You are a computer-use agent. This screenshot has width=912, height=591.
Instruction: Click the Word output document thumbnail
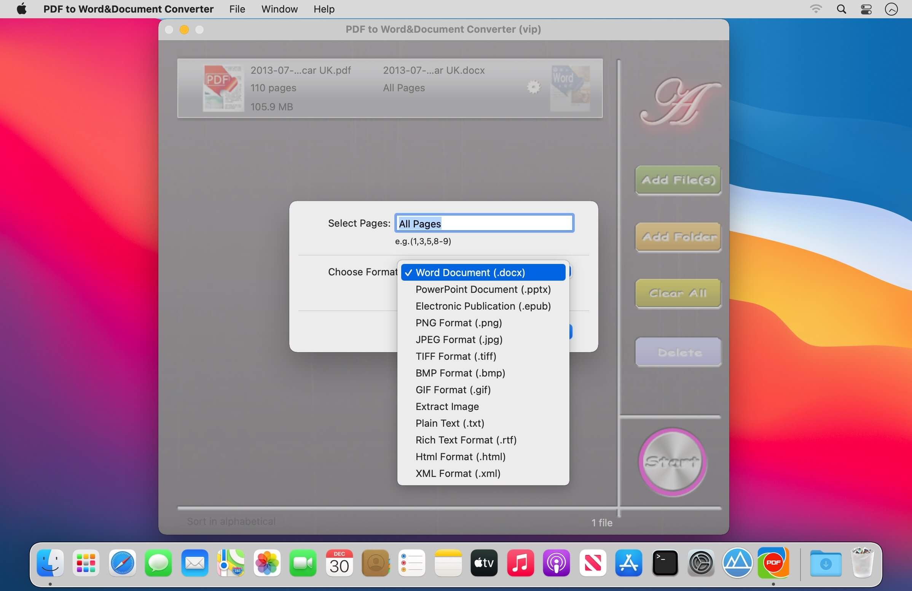tap(569, 88)
